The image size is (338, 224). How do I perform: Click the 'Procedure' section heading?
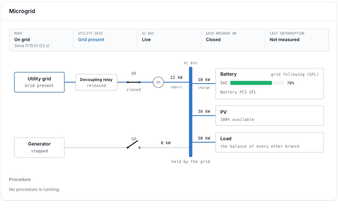(20, 179)
